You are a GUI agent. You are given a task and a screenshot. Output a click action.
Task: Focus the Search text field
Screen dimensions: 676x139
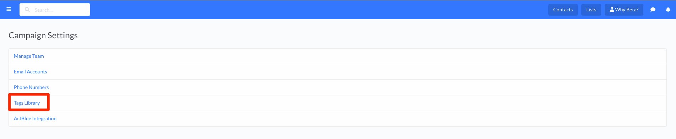55,10
